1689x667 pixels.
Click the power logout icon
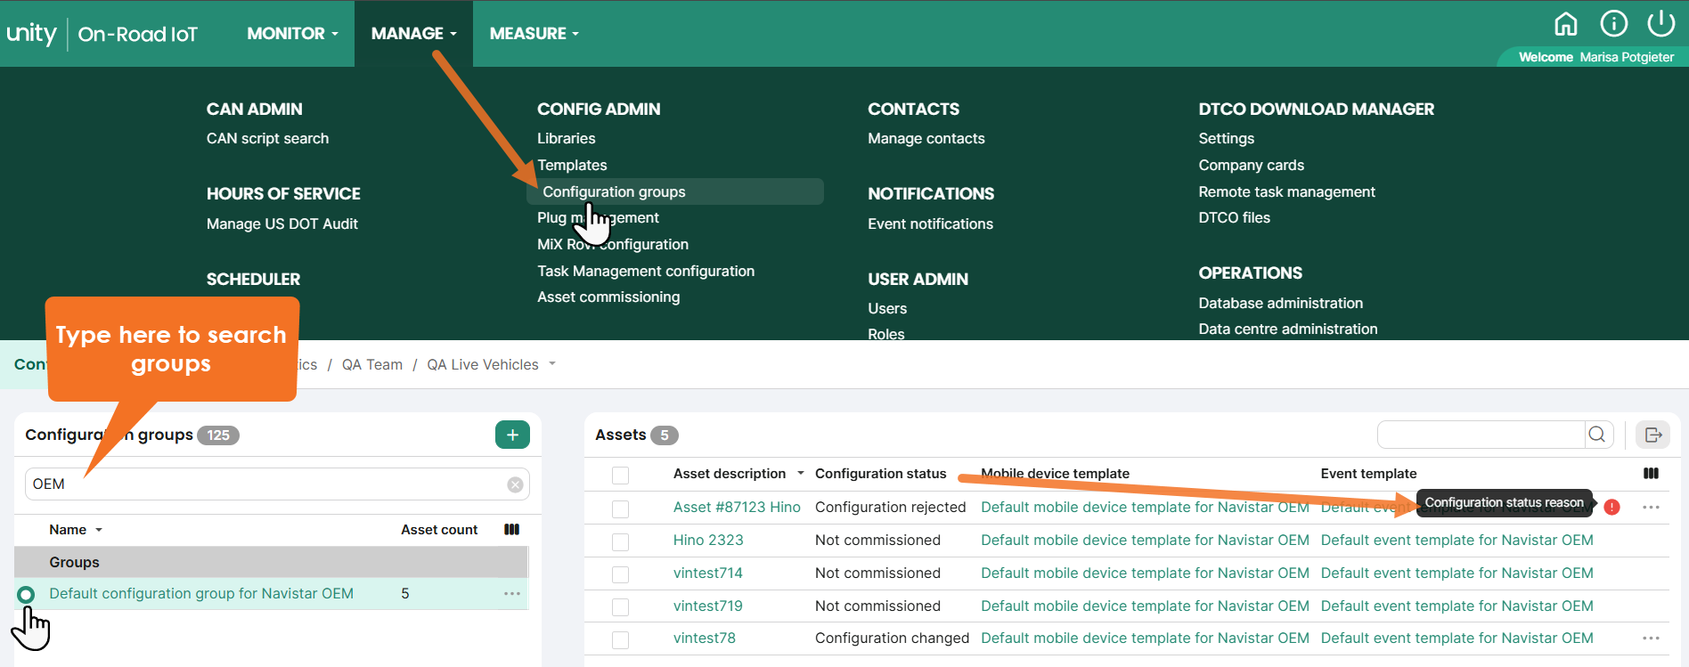tap(1661, 23)
